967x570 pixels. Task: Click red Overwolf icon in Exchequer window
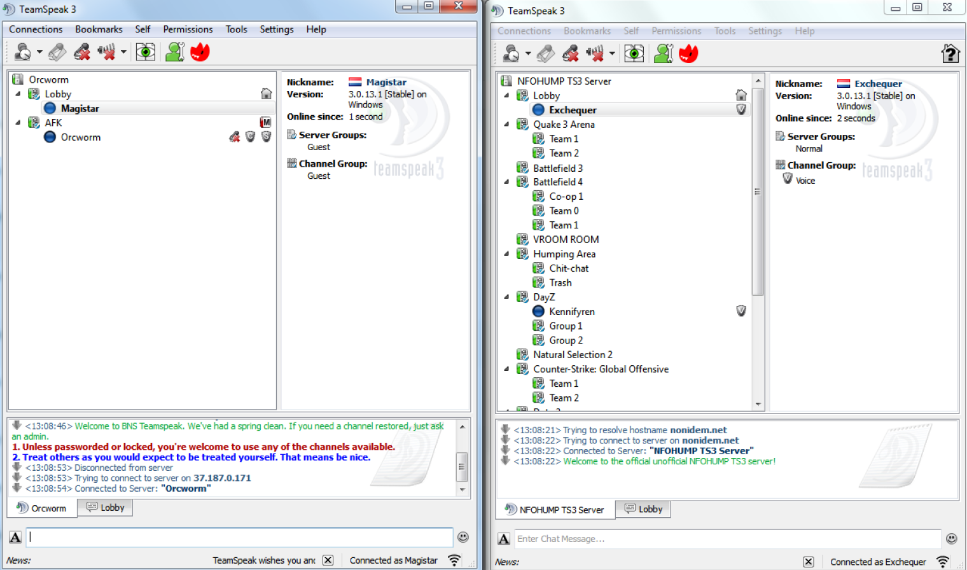[688, 53]
